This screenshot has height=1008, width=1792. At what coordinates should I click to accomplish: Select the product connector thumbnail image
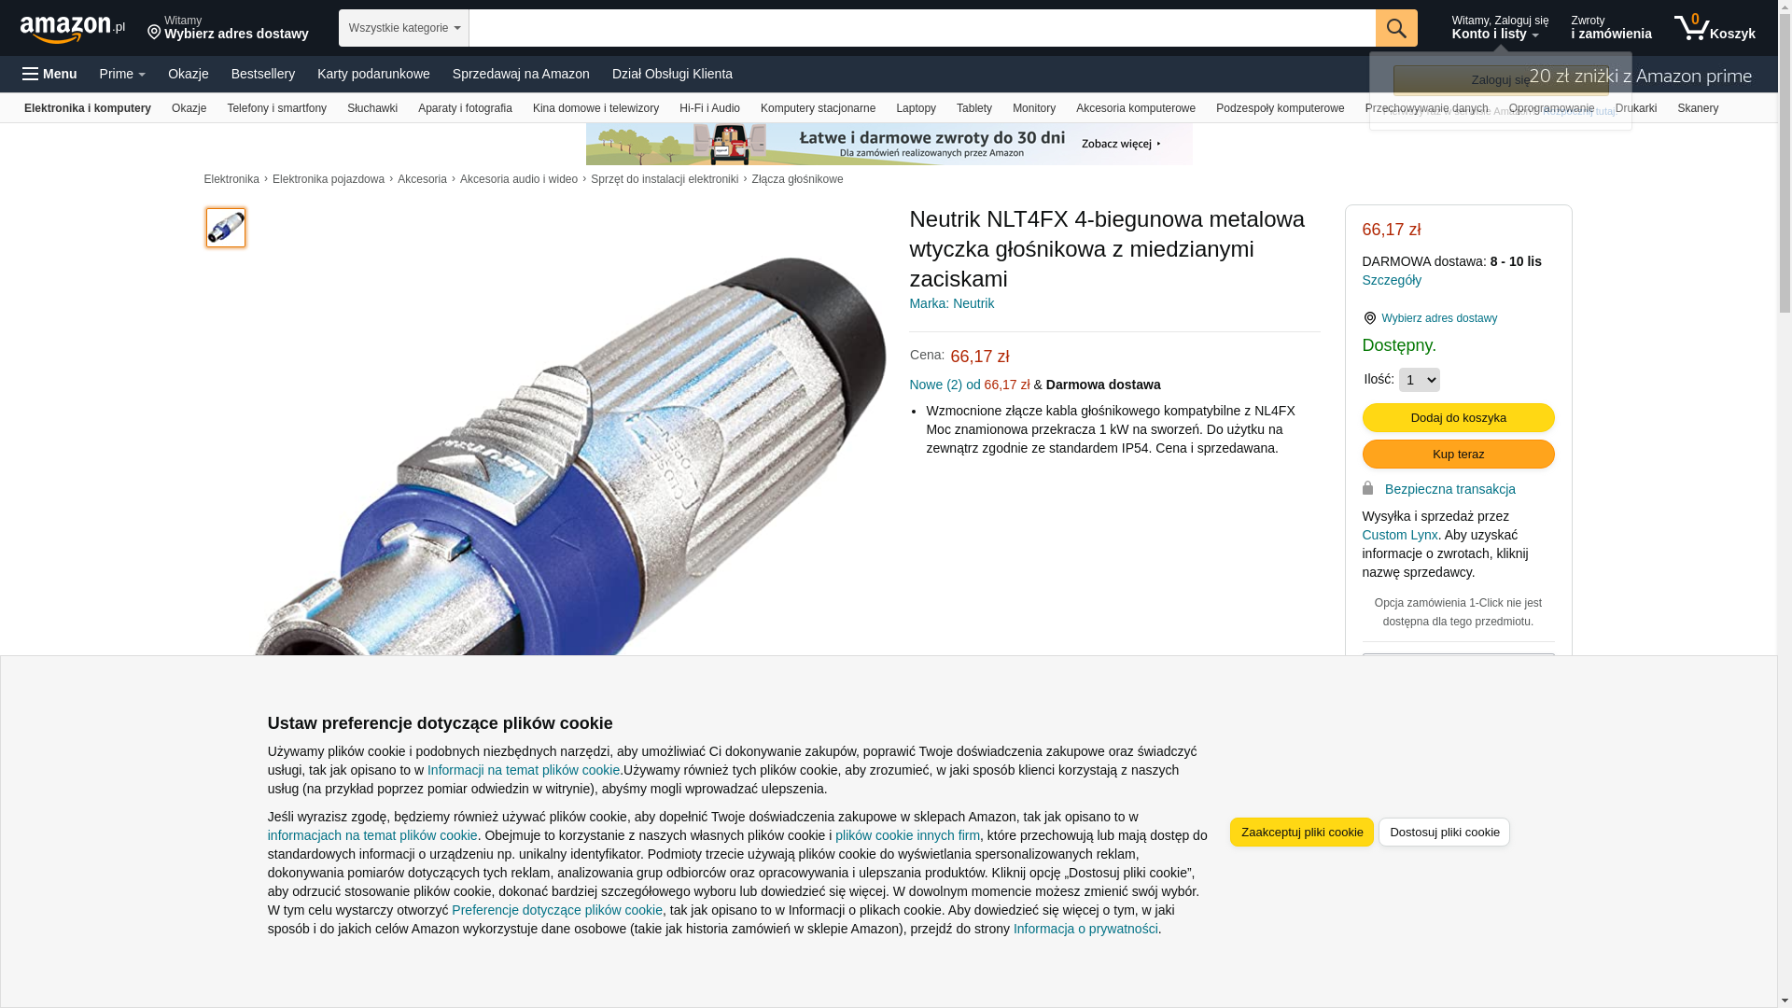pyautogui.click(x=226, y=228)
